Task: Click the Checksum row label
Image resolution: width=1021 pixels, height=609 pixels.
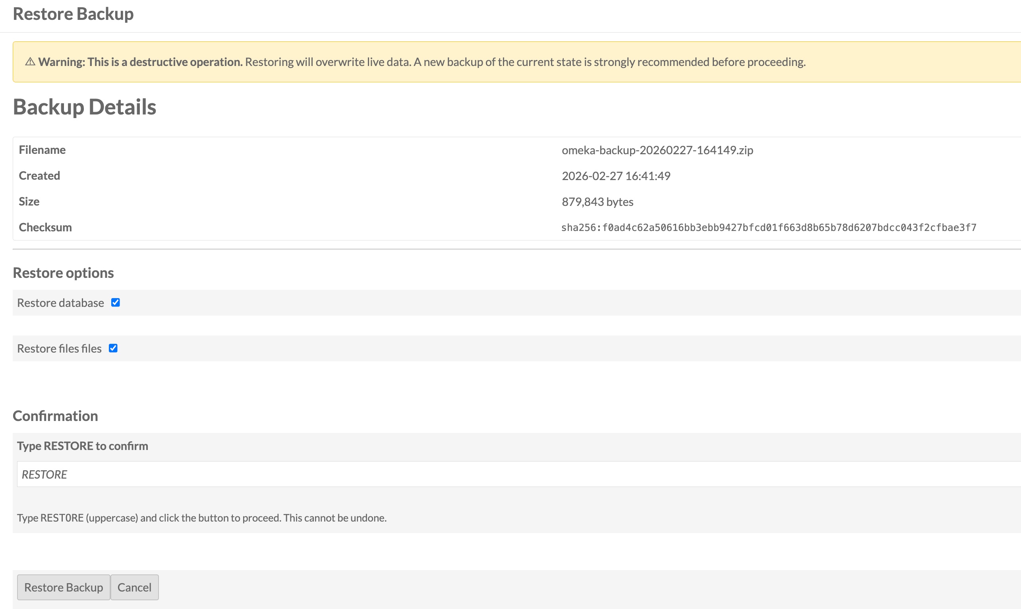Action: tap(45, 227)
